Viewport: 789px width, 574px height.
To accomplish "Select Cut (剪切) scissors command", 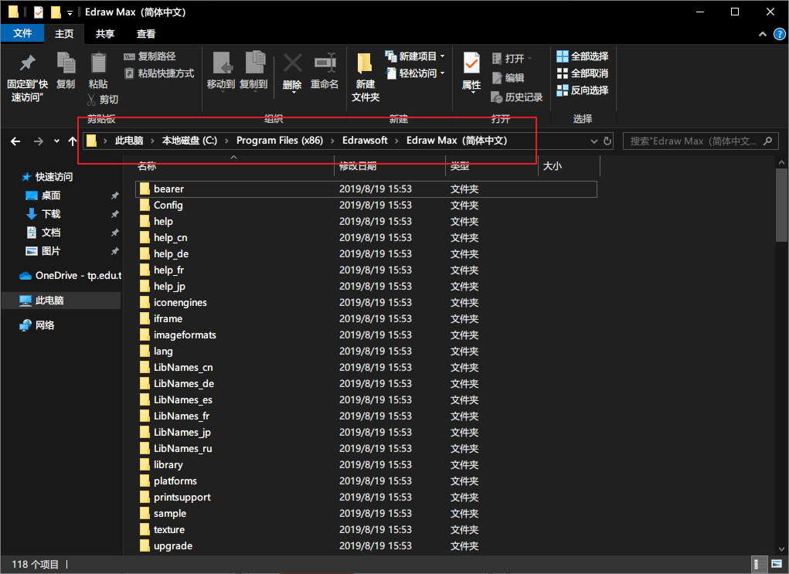I will 103,100.
